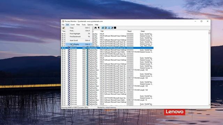Open the Help menu
This screenshot has height=125, width=223.
click(x=97, y=25)
